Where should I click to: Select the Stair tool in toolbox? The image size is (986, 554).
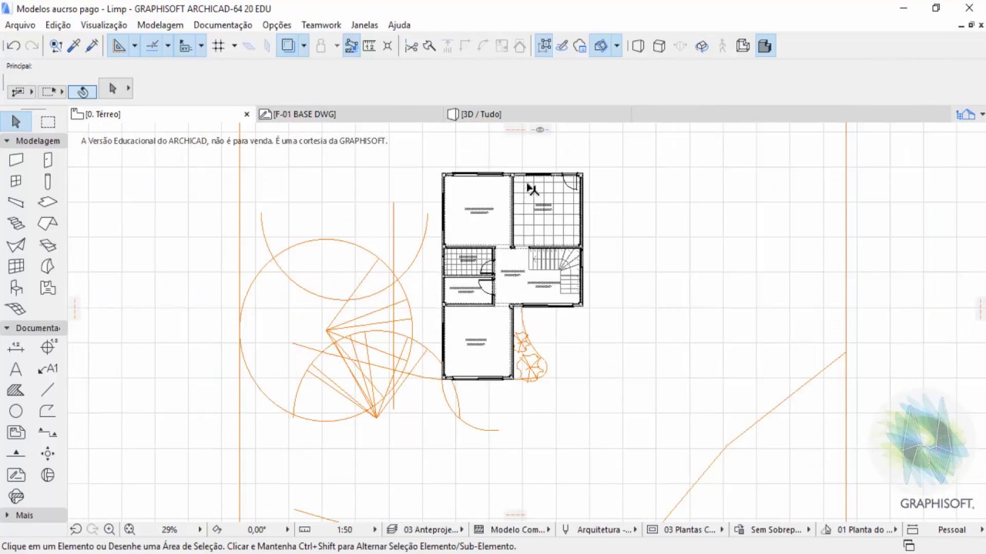16,224
